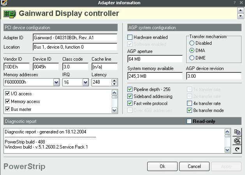Click the AGP device revision field
The width and height of the screenshot is (245, 175).
tap(214, 76)
